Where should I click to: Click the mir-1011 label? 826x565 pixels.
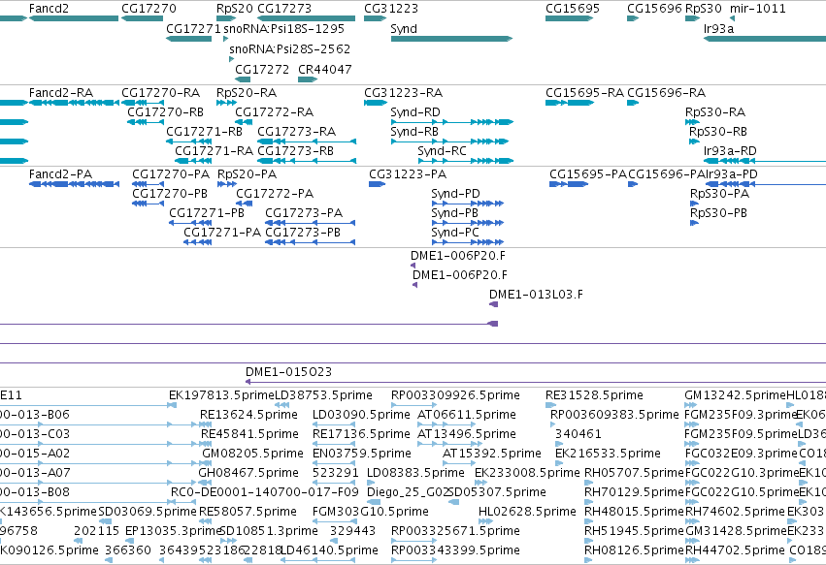pyautogui.click(x=757, y=9)
